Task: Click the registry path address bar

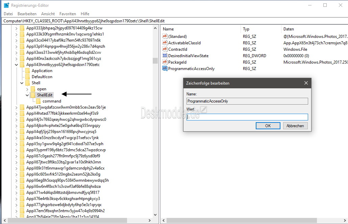Action: (174, 21)
